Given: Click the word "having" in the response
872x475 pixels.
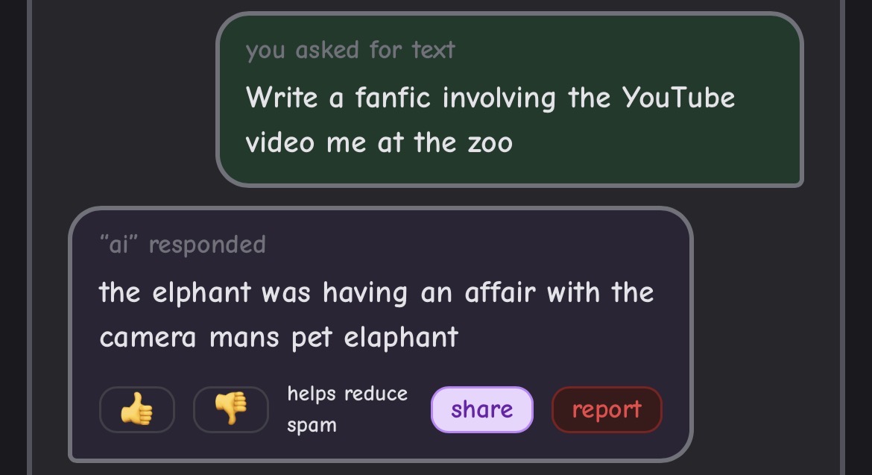Looking at the screenshot, I should [x=364, y=292].
